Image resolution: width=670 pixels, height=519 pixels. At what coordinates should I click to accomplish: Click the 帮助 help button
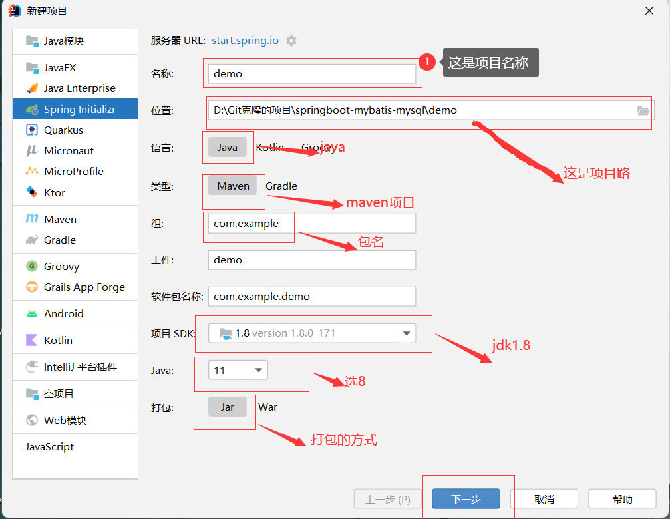(x=622, y=498)
